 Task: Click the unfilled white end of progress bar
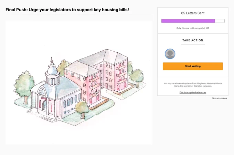[x=220, y=21]
